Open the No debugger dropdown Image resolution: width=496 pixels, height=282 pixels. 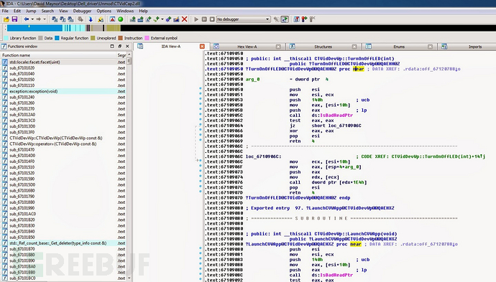point(243,19)
